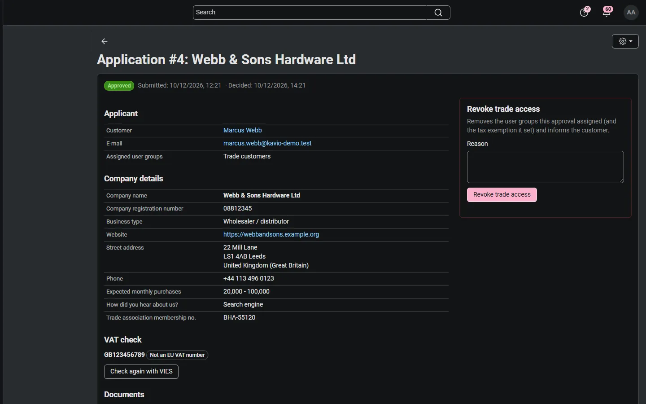Click the green Approved status badge
This screenshot has height=404, width=646.
(119, 86)
